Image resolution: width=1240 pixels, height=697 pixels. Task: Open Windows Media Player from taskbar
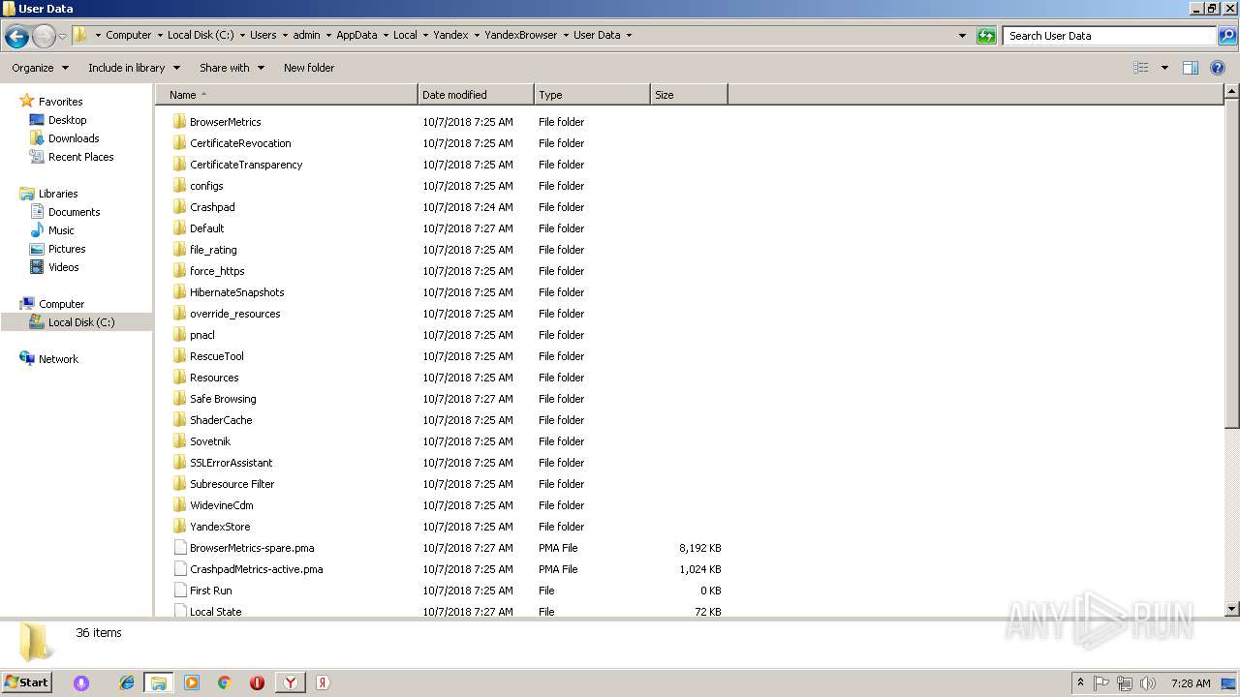(x=192, y=682)
